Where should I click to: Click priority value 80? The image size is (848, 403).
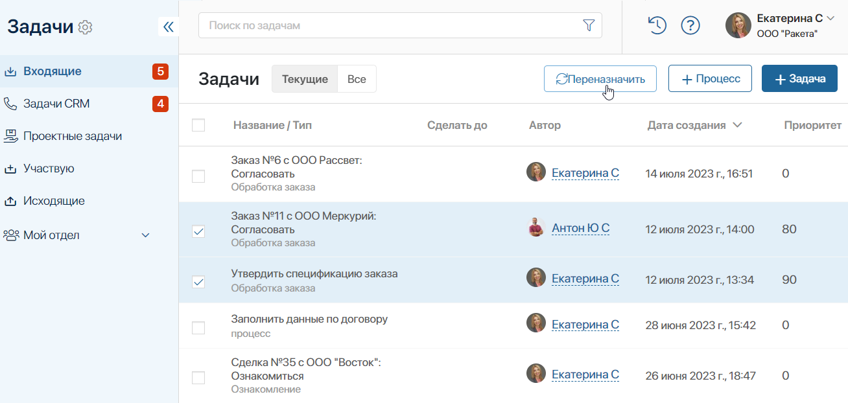[x=789, y=229]
